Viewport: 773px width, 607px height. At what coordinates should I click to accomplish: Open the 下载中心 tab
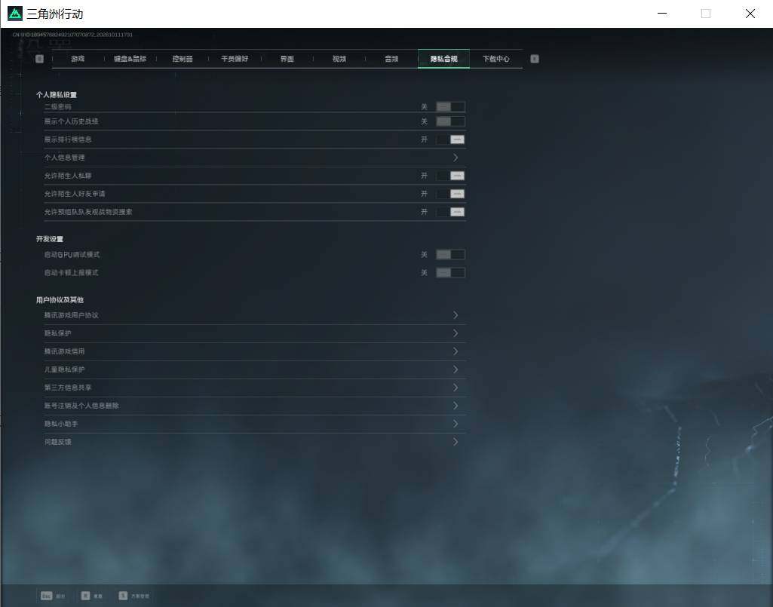click(496, 59)
